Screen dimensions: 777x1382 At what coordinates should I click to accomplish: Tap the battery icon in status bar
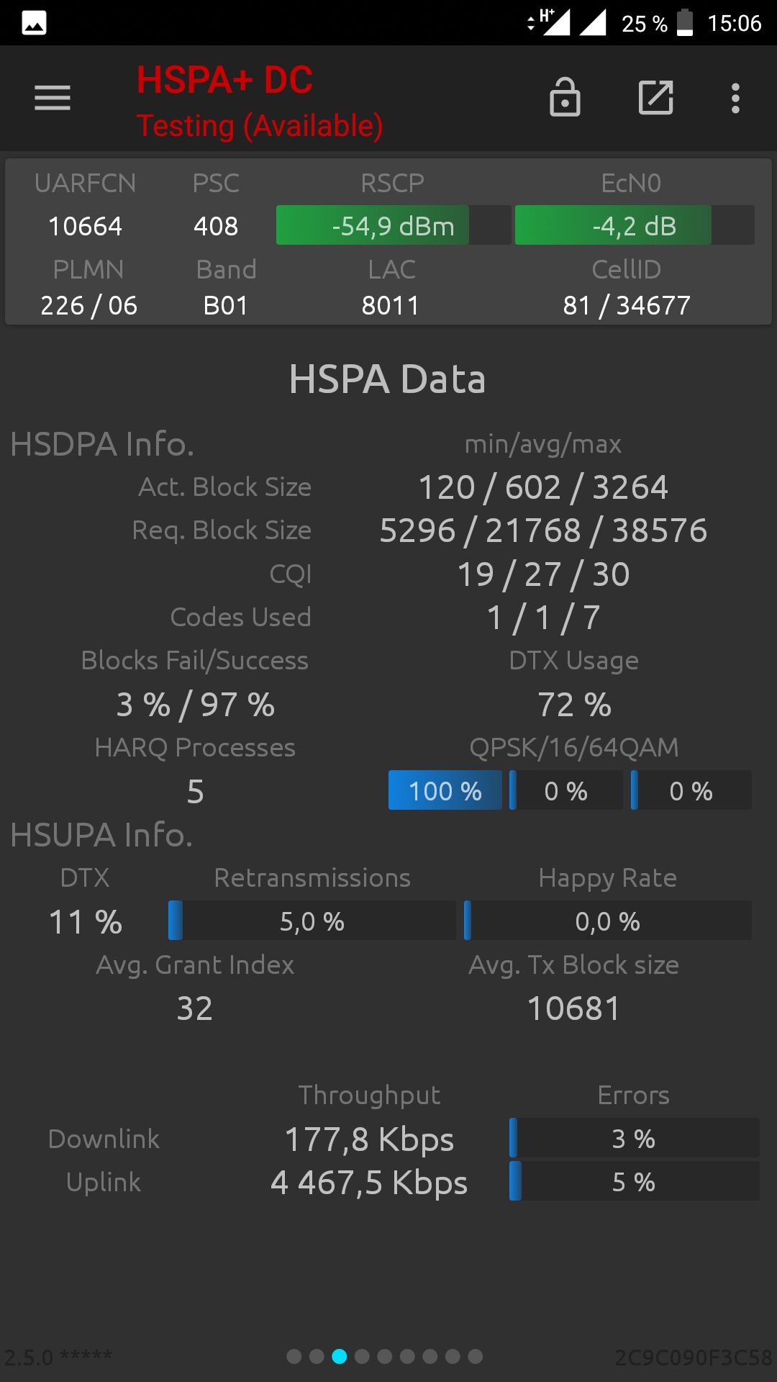coord(686,23)
